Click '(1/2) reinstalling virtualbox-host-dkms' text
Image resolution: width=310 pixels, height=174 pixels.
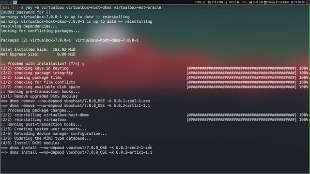[45, 115]
